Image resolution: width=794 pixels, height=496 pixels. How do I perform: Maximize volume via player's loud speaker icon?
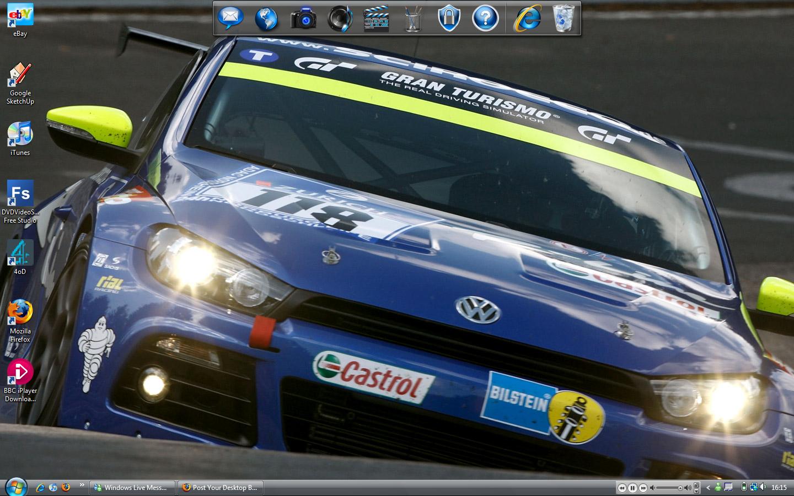click(x=688, y=488)
